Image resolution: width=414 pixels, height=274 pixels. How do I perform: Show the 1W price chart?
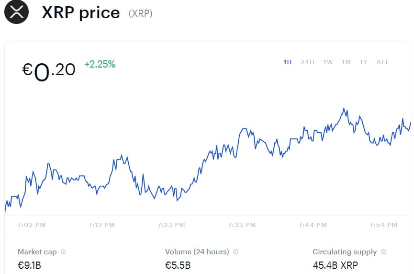tap(328, 62)
